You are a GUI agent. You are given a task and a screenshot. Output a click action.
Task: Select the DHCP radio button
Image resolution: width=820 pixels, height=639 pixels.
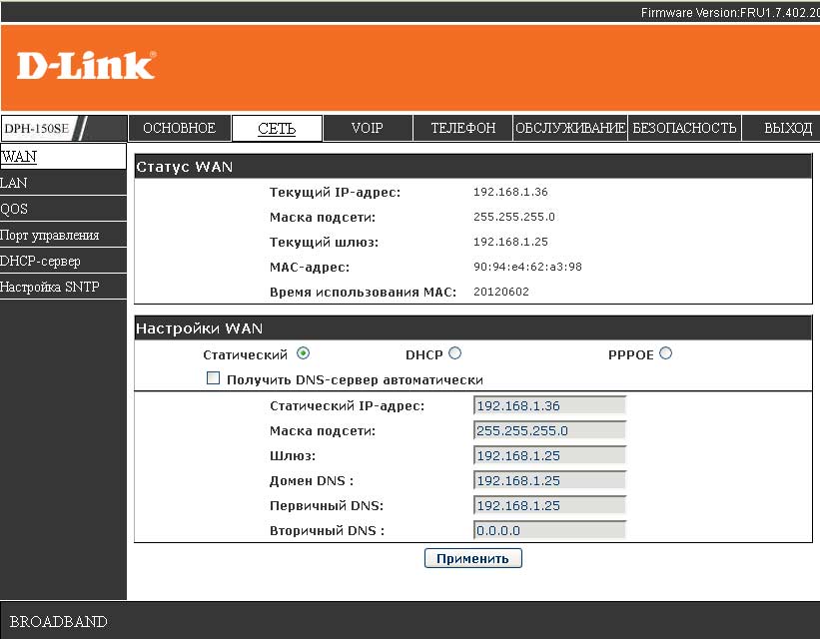click(x=454, y=353)
